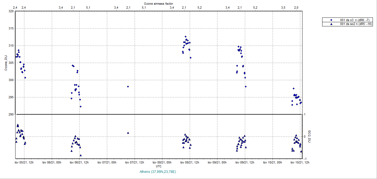Click the diamond marker in the legend

pos(331,20)
